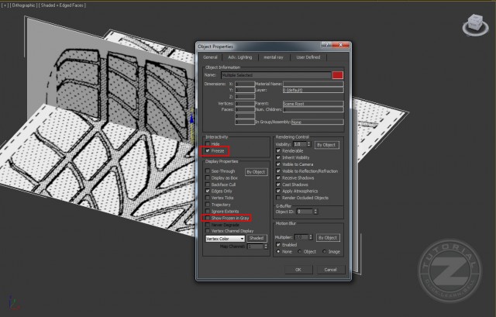Screen dimensions: 496x317
Task: Click the Motion Blur Multiplier spinner
Action: [311, 237]
